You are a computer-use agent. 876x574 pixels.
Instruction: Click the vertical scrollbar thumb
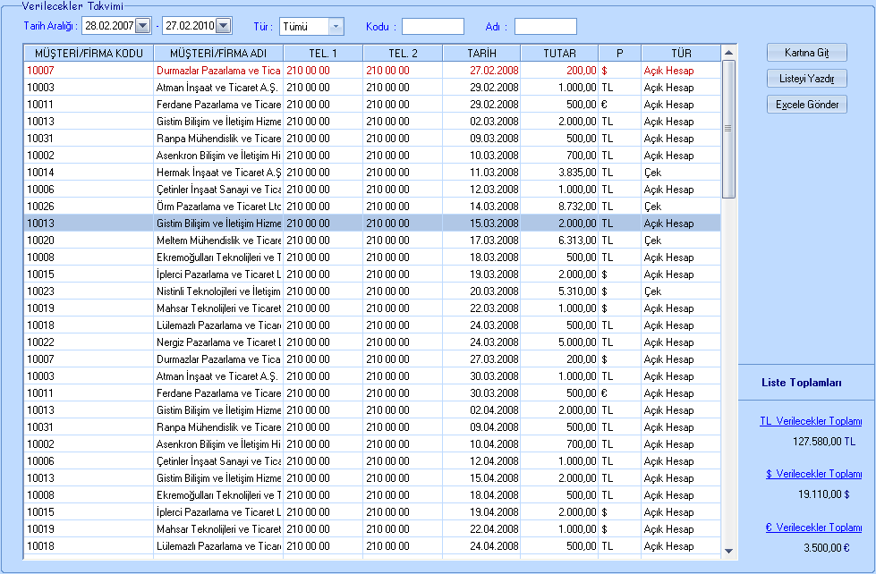point(728,129)
